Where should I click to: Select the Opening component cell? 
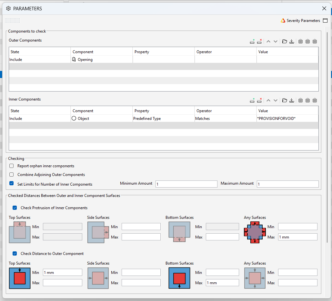[x=102, y=59]
